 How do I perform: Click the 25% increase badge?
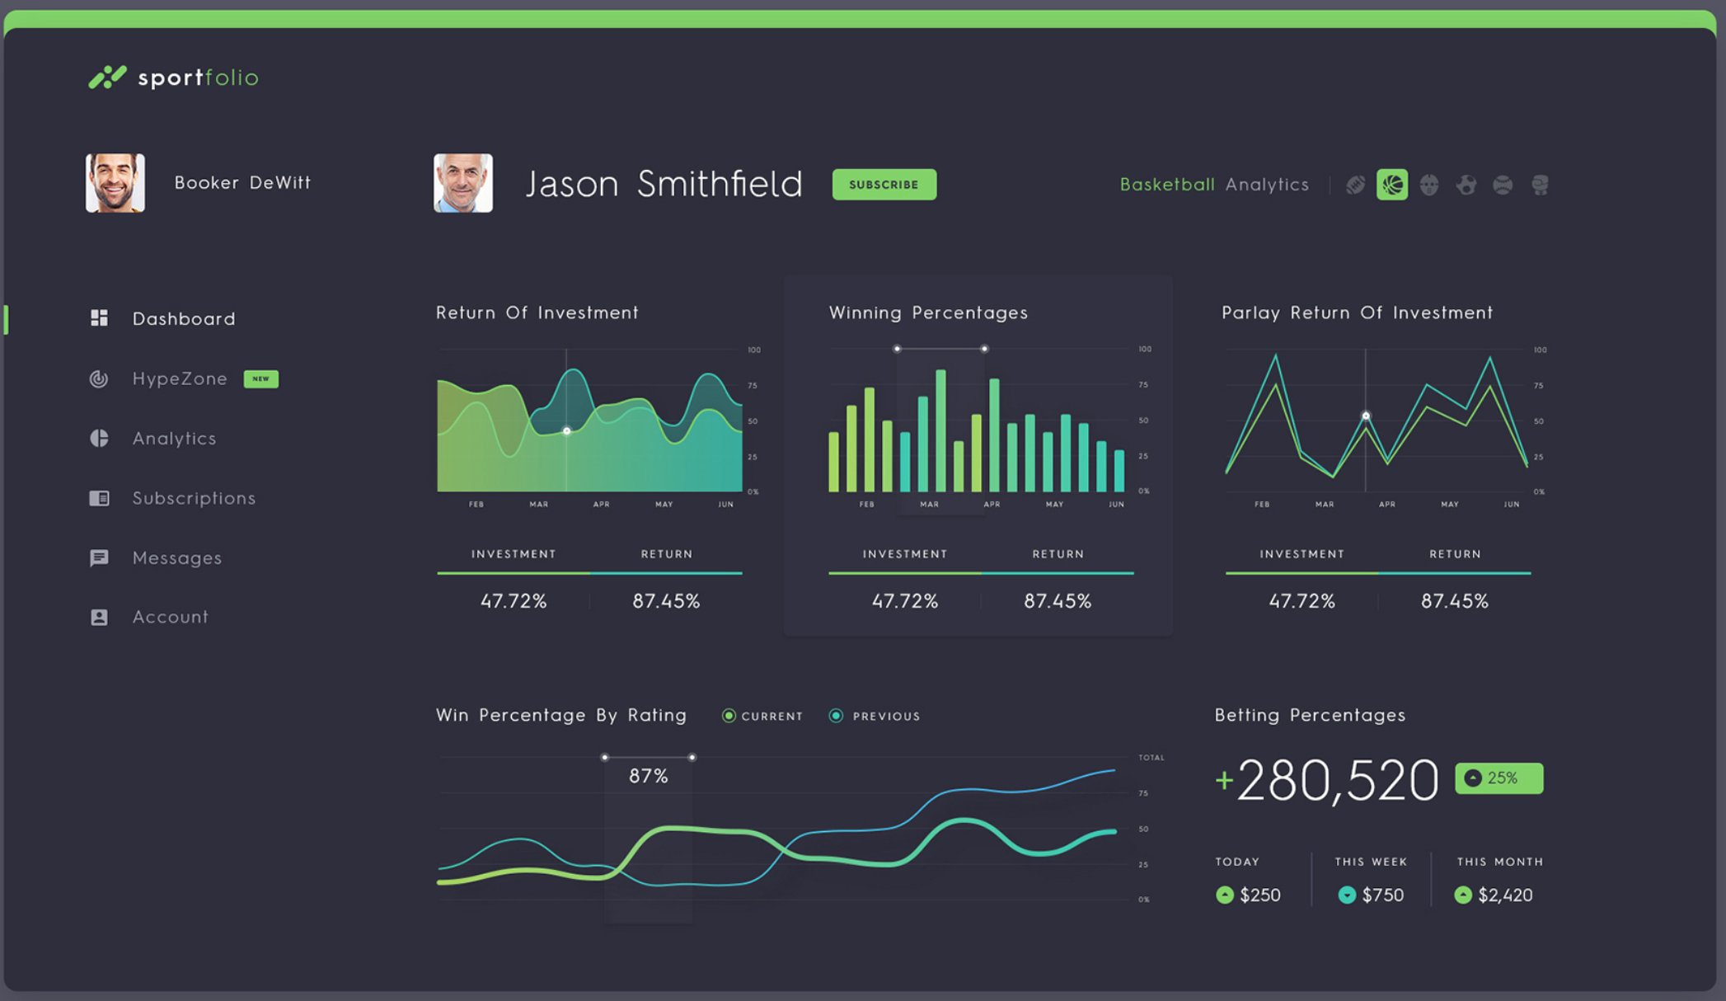(x=1499, y=778)
